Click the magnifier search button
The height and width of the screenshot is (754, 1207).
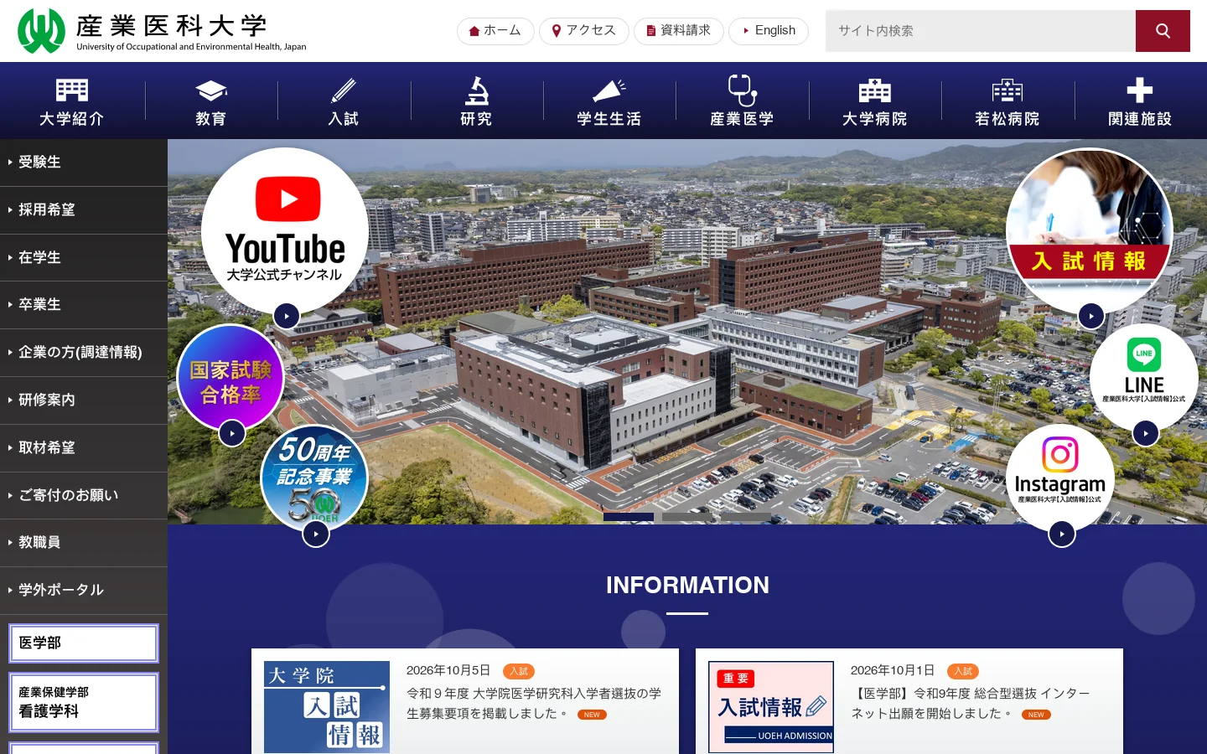click(x=1163, y=31)
